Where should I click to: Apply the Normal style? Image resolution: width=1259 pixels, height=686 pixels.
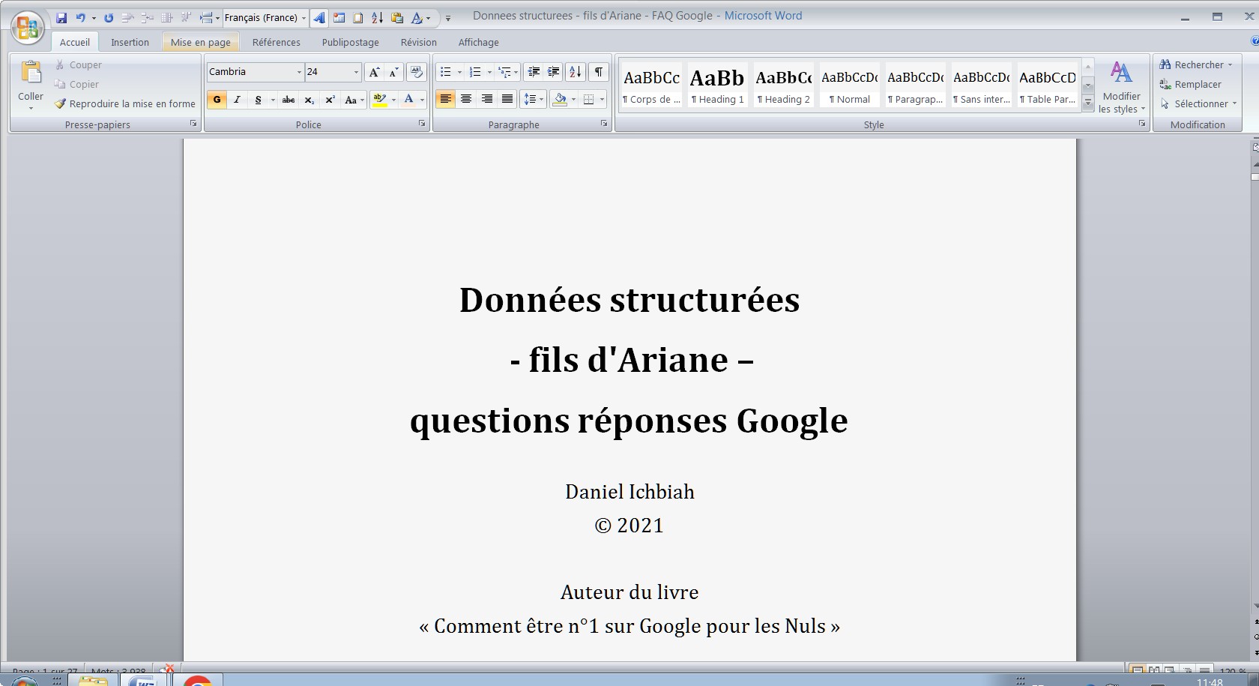pyautogui.click(x=849, y=85)
